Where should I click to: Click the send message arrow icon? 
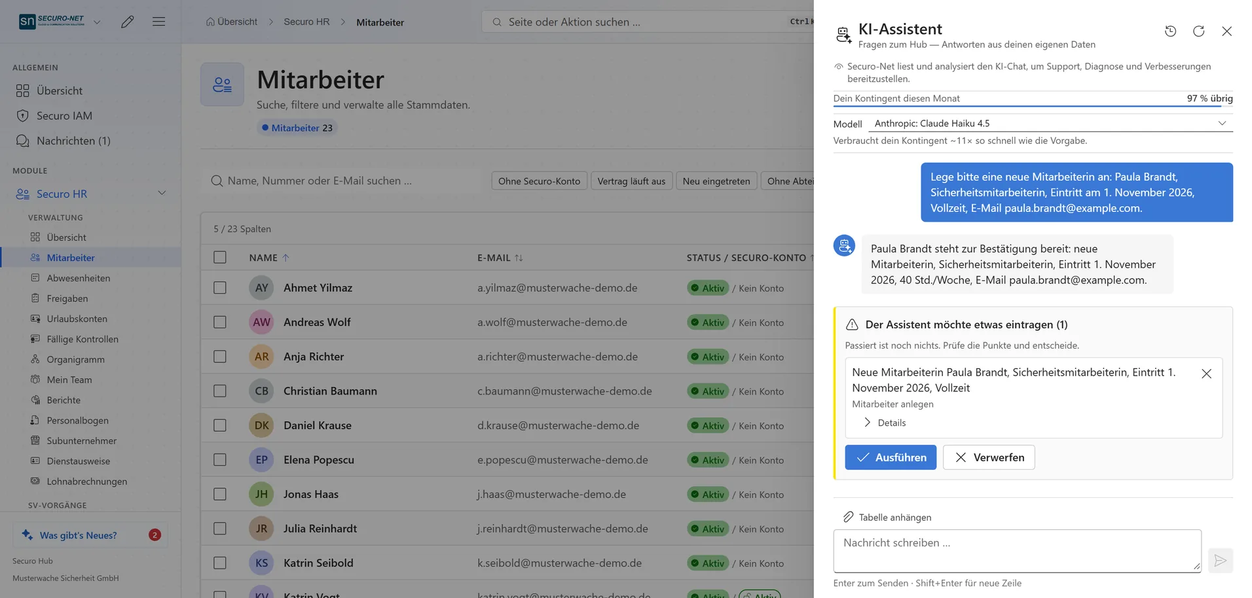(x=1220, y=561)
